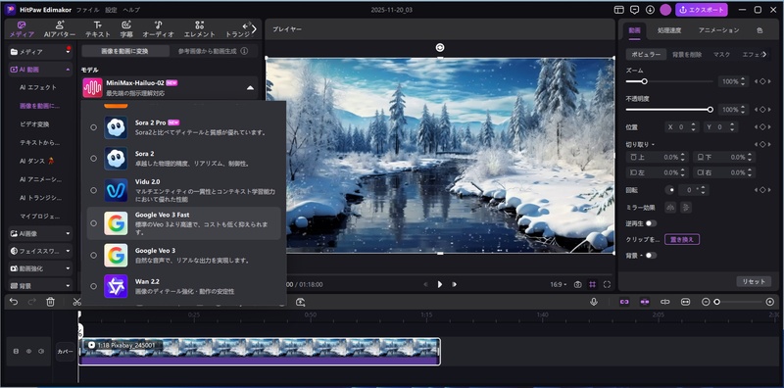Screen dimensions: 784x388
Task: Select Sora 2 model radio button
Action: tap(93, 159)
